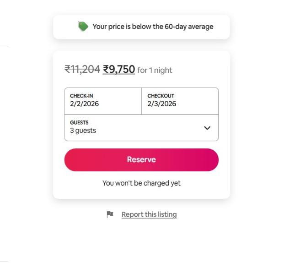Click the struck-through ₹11,204 original price
Screen dimensions: 295x263
tap(82, 69)
